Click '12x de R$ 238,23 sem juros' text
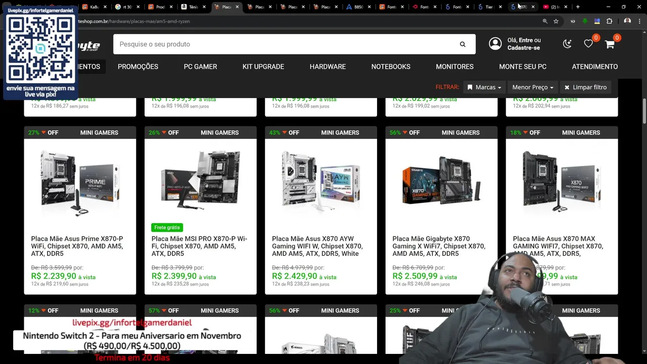647x364 pixels. (x=300, y=285)
